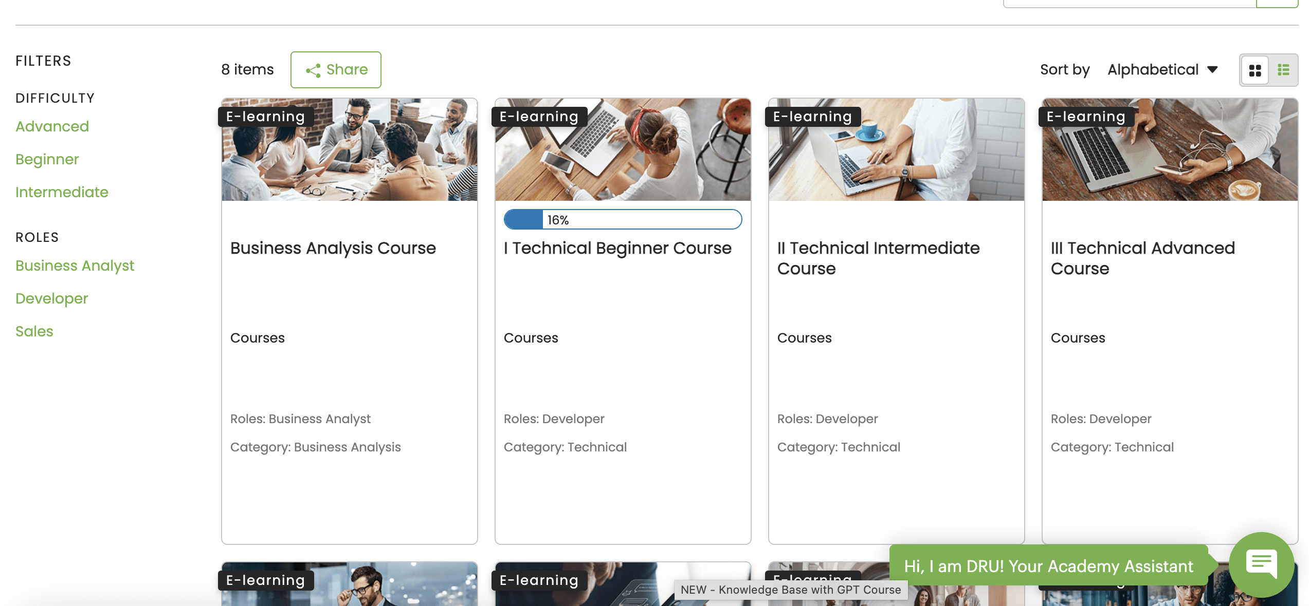Click the sort dropdown arrow
The image size is (1309, 606).
click(1212, 70)
